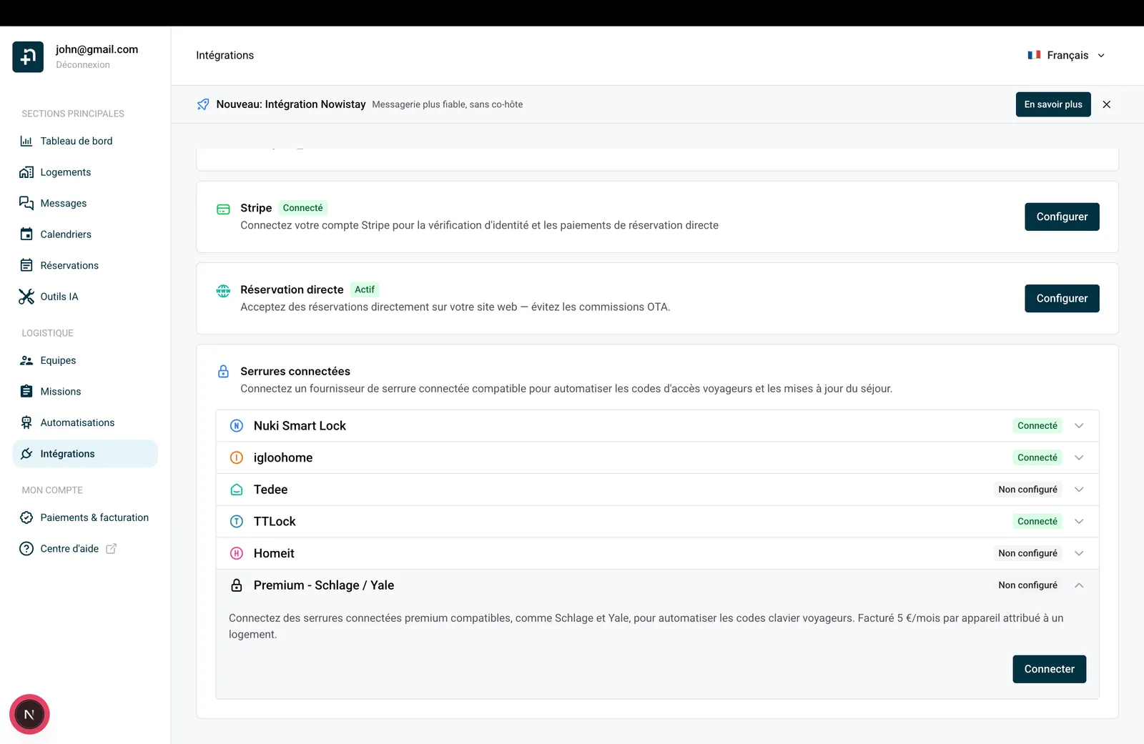Screen dimensions: 1144x744
Task: Dismiss the Nowistay integration banner
Action: tap(1106, 104)
